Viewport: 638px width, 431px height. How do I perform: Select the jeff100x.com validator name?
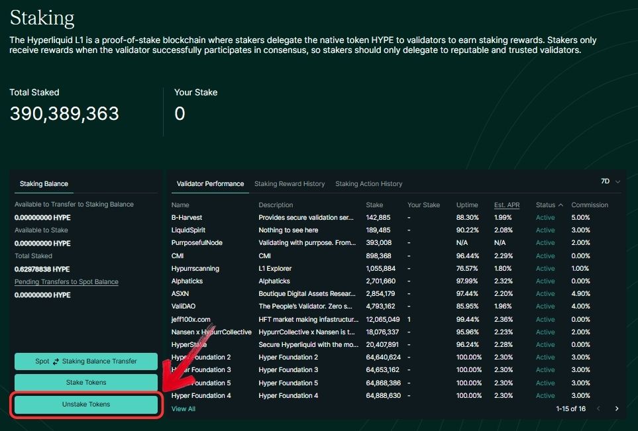point(190,319)
